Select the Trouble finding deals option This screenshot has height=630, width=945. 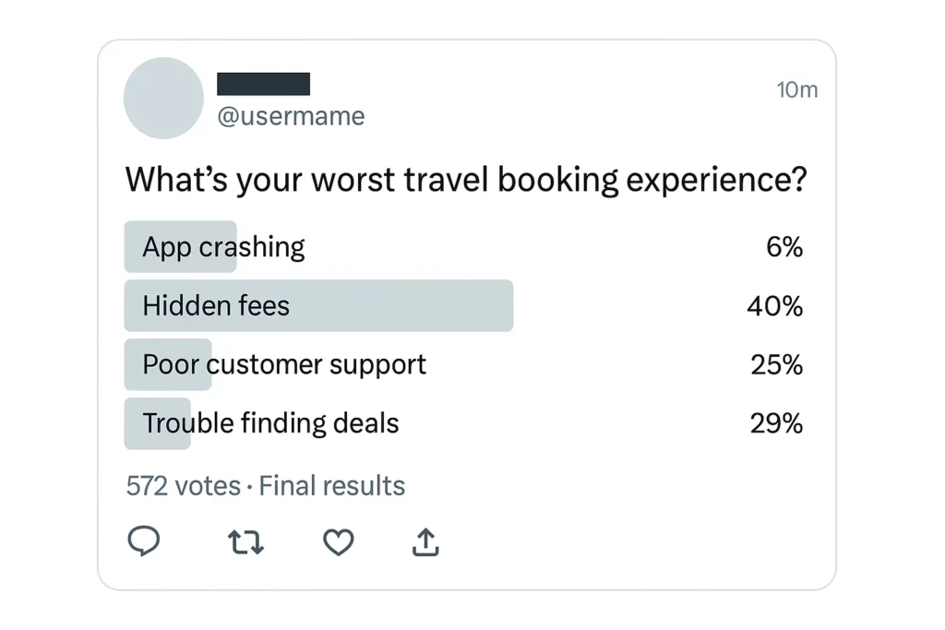click(x=464, y=423)
